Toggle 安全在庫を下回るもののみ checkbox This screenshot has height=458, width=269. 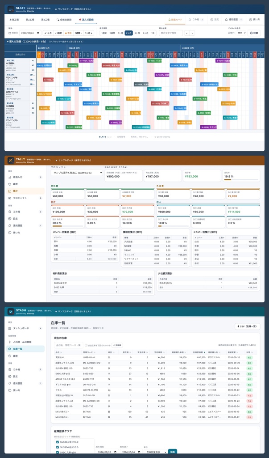(86, 345)
